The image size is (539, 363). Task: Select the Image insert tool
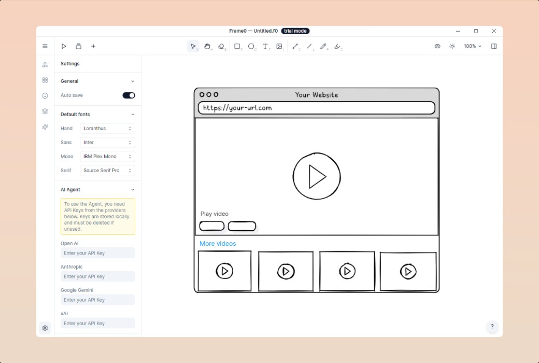click(x=279, y=46)
